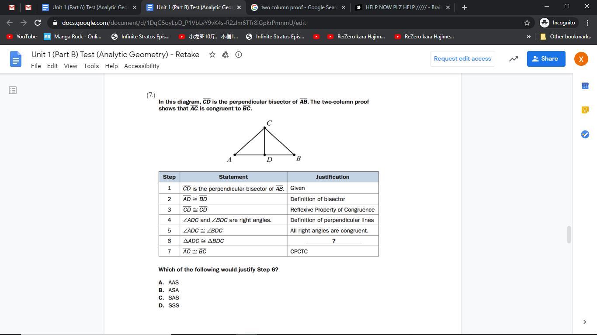Close the two column proof tab
597x335 pixels.
point(344,7)
